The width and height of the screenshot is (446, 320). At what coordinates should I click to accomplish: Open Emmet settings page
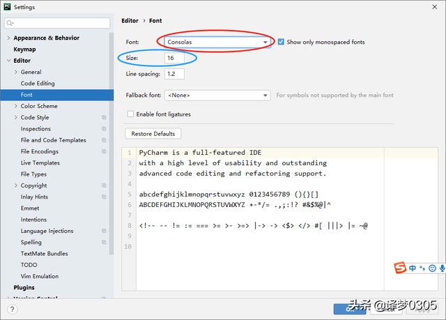point(30,208)
